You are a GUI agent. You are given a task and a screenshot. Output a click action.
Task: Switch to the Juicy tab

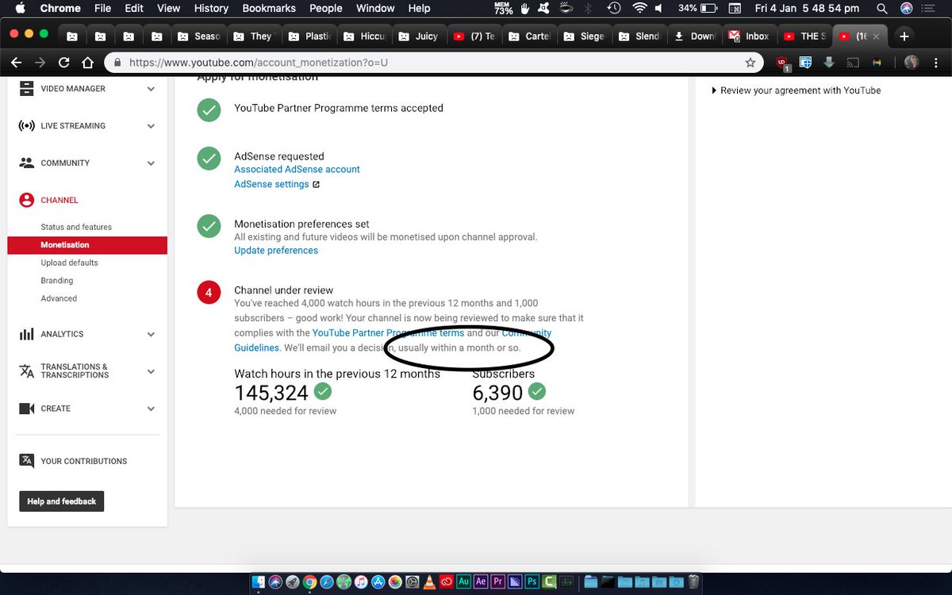point(418,36)
